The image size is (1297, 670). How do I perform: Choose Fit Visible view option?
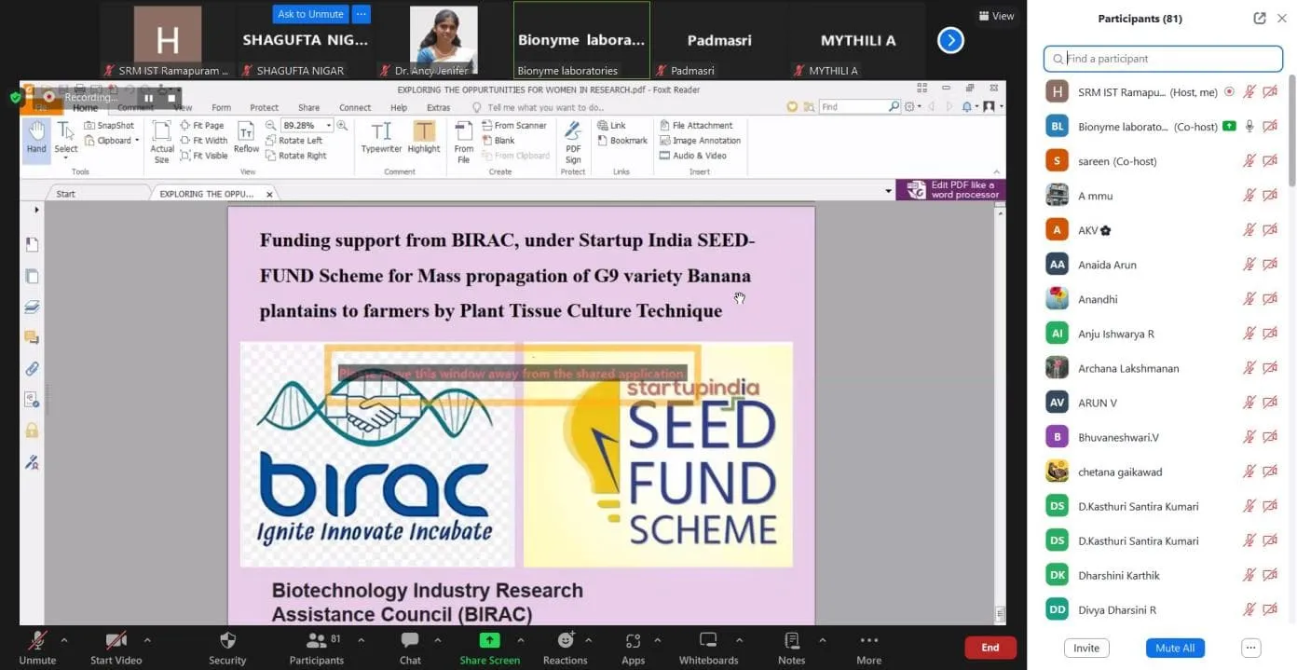pyautogui.click(x=204, y=156)
